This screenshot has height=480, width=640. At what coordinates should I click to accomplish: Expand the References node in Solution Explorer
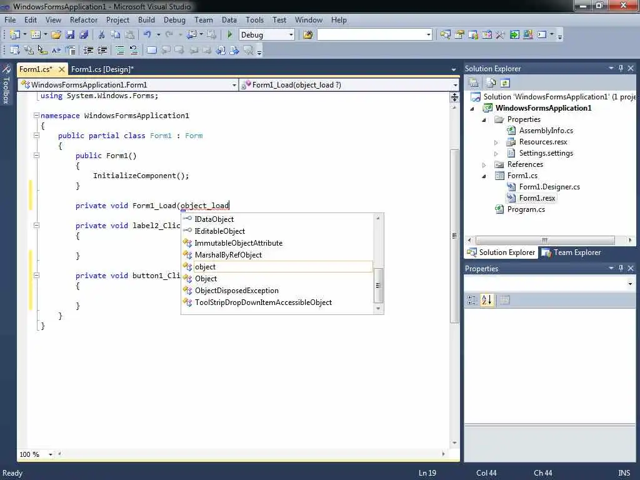click(484, 165)
